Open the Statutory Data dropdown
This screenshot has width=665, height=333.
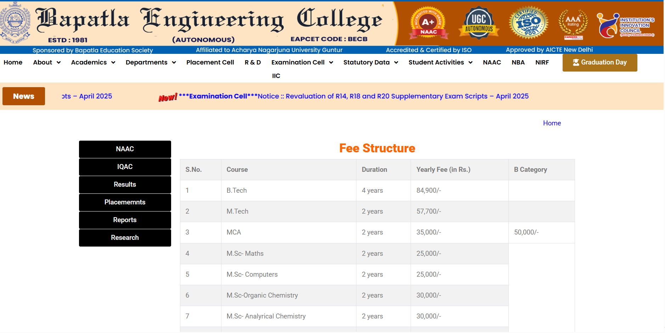pyautogui.click(x=371, y=63)
